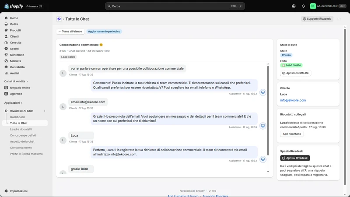This screenshot has height=197, width=350.
Task: Open Contenuto section
Action: [17, 55]
